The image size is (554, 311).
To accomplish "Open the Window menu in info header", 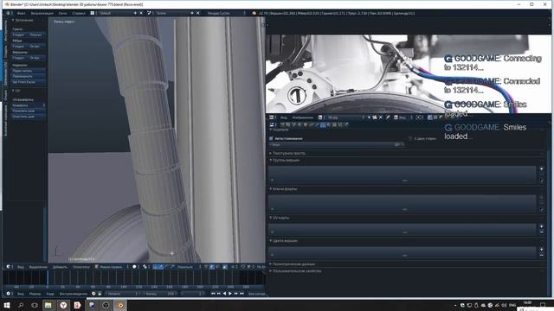I will 62,13.
